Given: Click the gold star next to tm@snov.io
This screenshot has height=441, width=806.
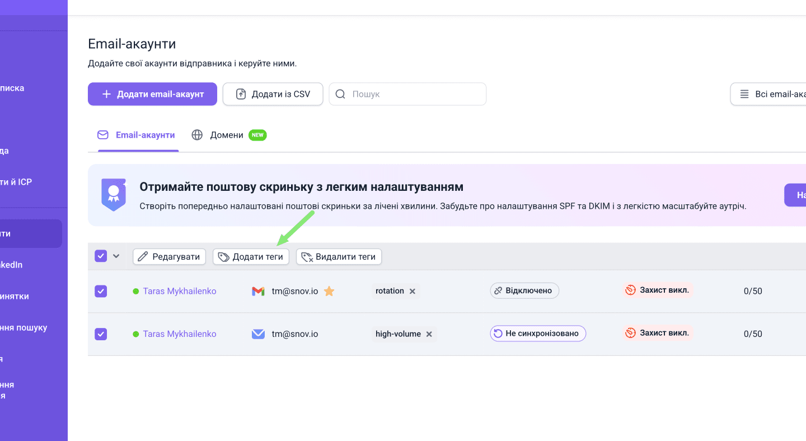Looking at the screenshot, I should [329, 291].
